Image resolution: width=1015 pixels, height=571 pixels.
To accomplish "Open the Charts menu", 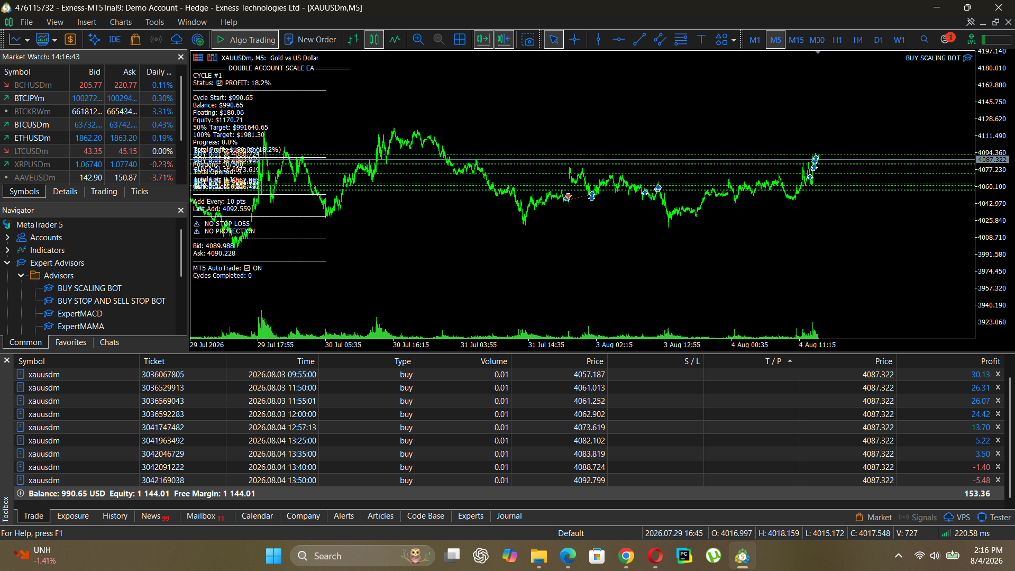I will pos(121,22).
